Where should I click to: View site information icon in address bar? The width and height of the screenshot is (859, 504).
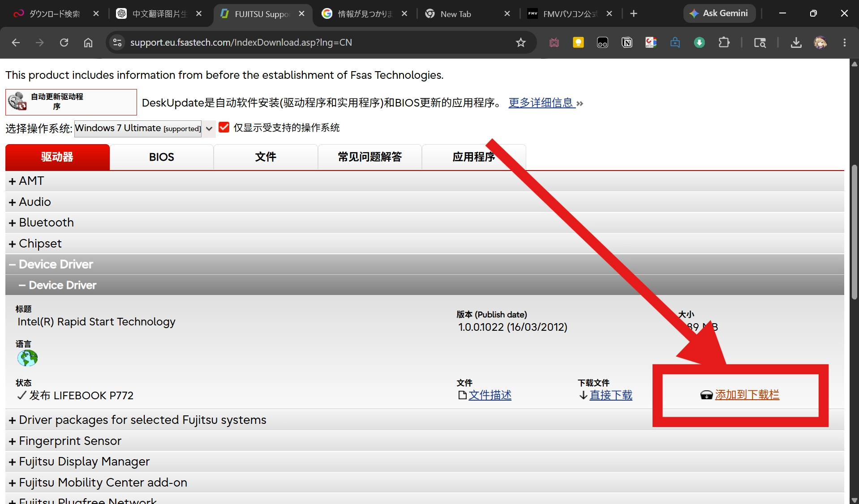pos(117,43)
